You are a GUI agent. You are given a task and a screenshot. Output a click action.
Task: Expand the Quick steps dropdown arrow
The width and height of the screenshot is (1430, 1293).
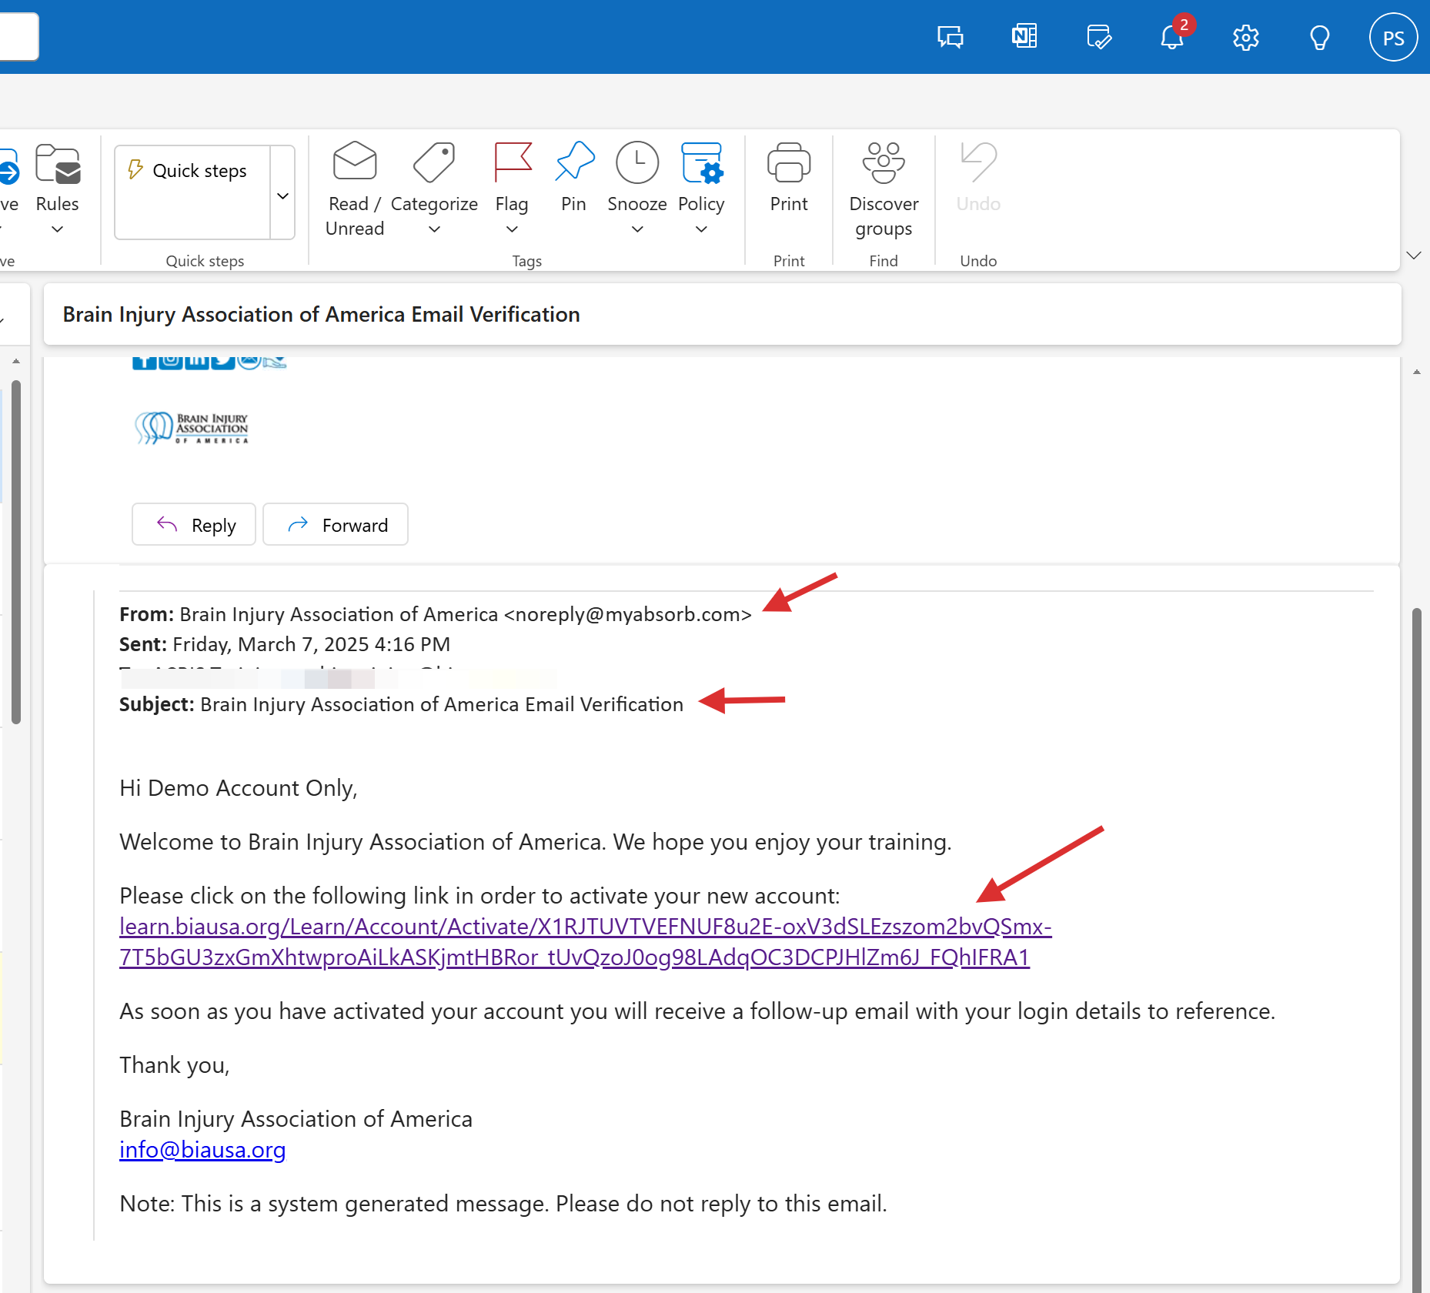283,195
